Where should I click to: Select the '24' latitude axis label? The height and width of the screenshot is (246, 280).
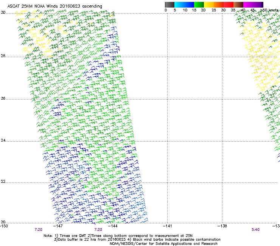click(x=3, y=140)
